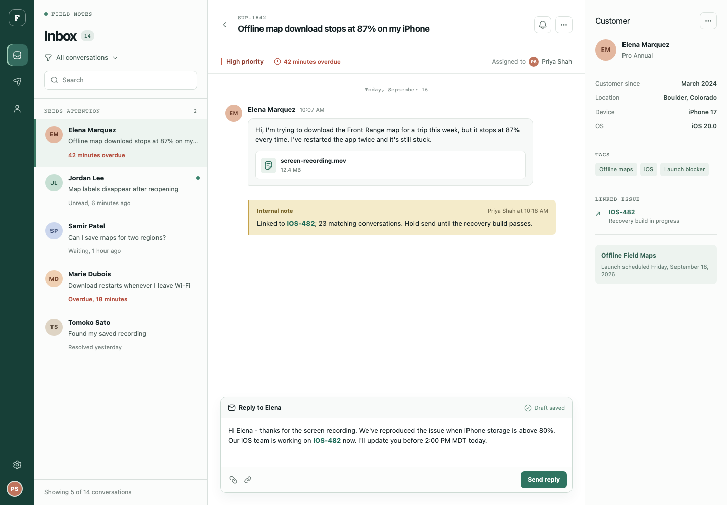Open the Sent paper-plane icon in sidebar
Viewport: 727px width, 505px height.
click(17, 81)
